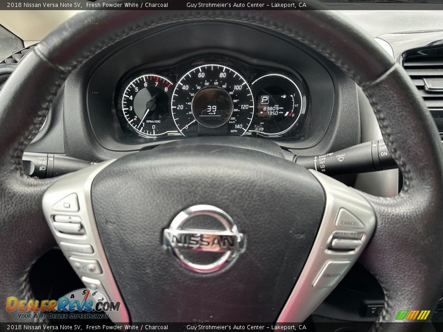Click the FRONT wiper icon on right stalk
Screen dimensions: 443x332
pos(341,158)
